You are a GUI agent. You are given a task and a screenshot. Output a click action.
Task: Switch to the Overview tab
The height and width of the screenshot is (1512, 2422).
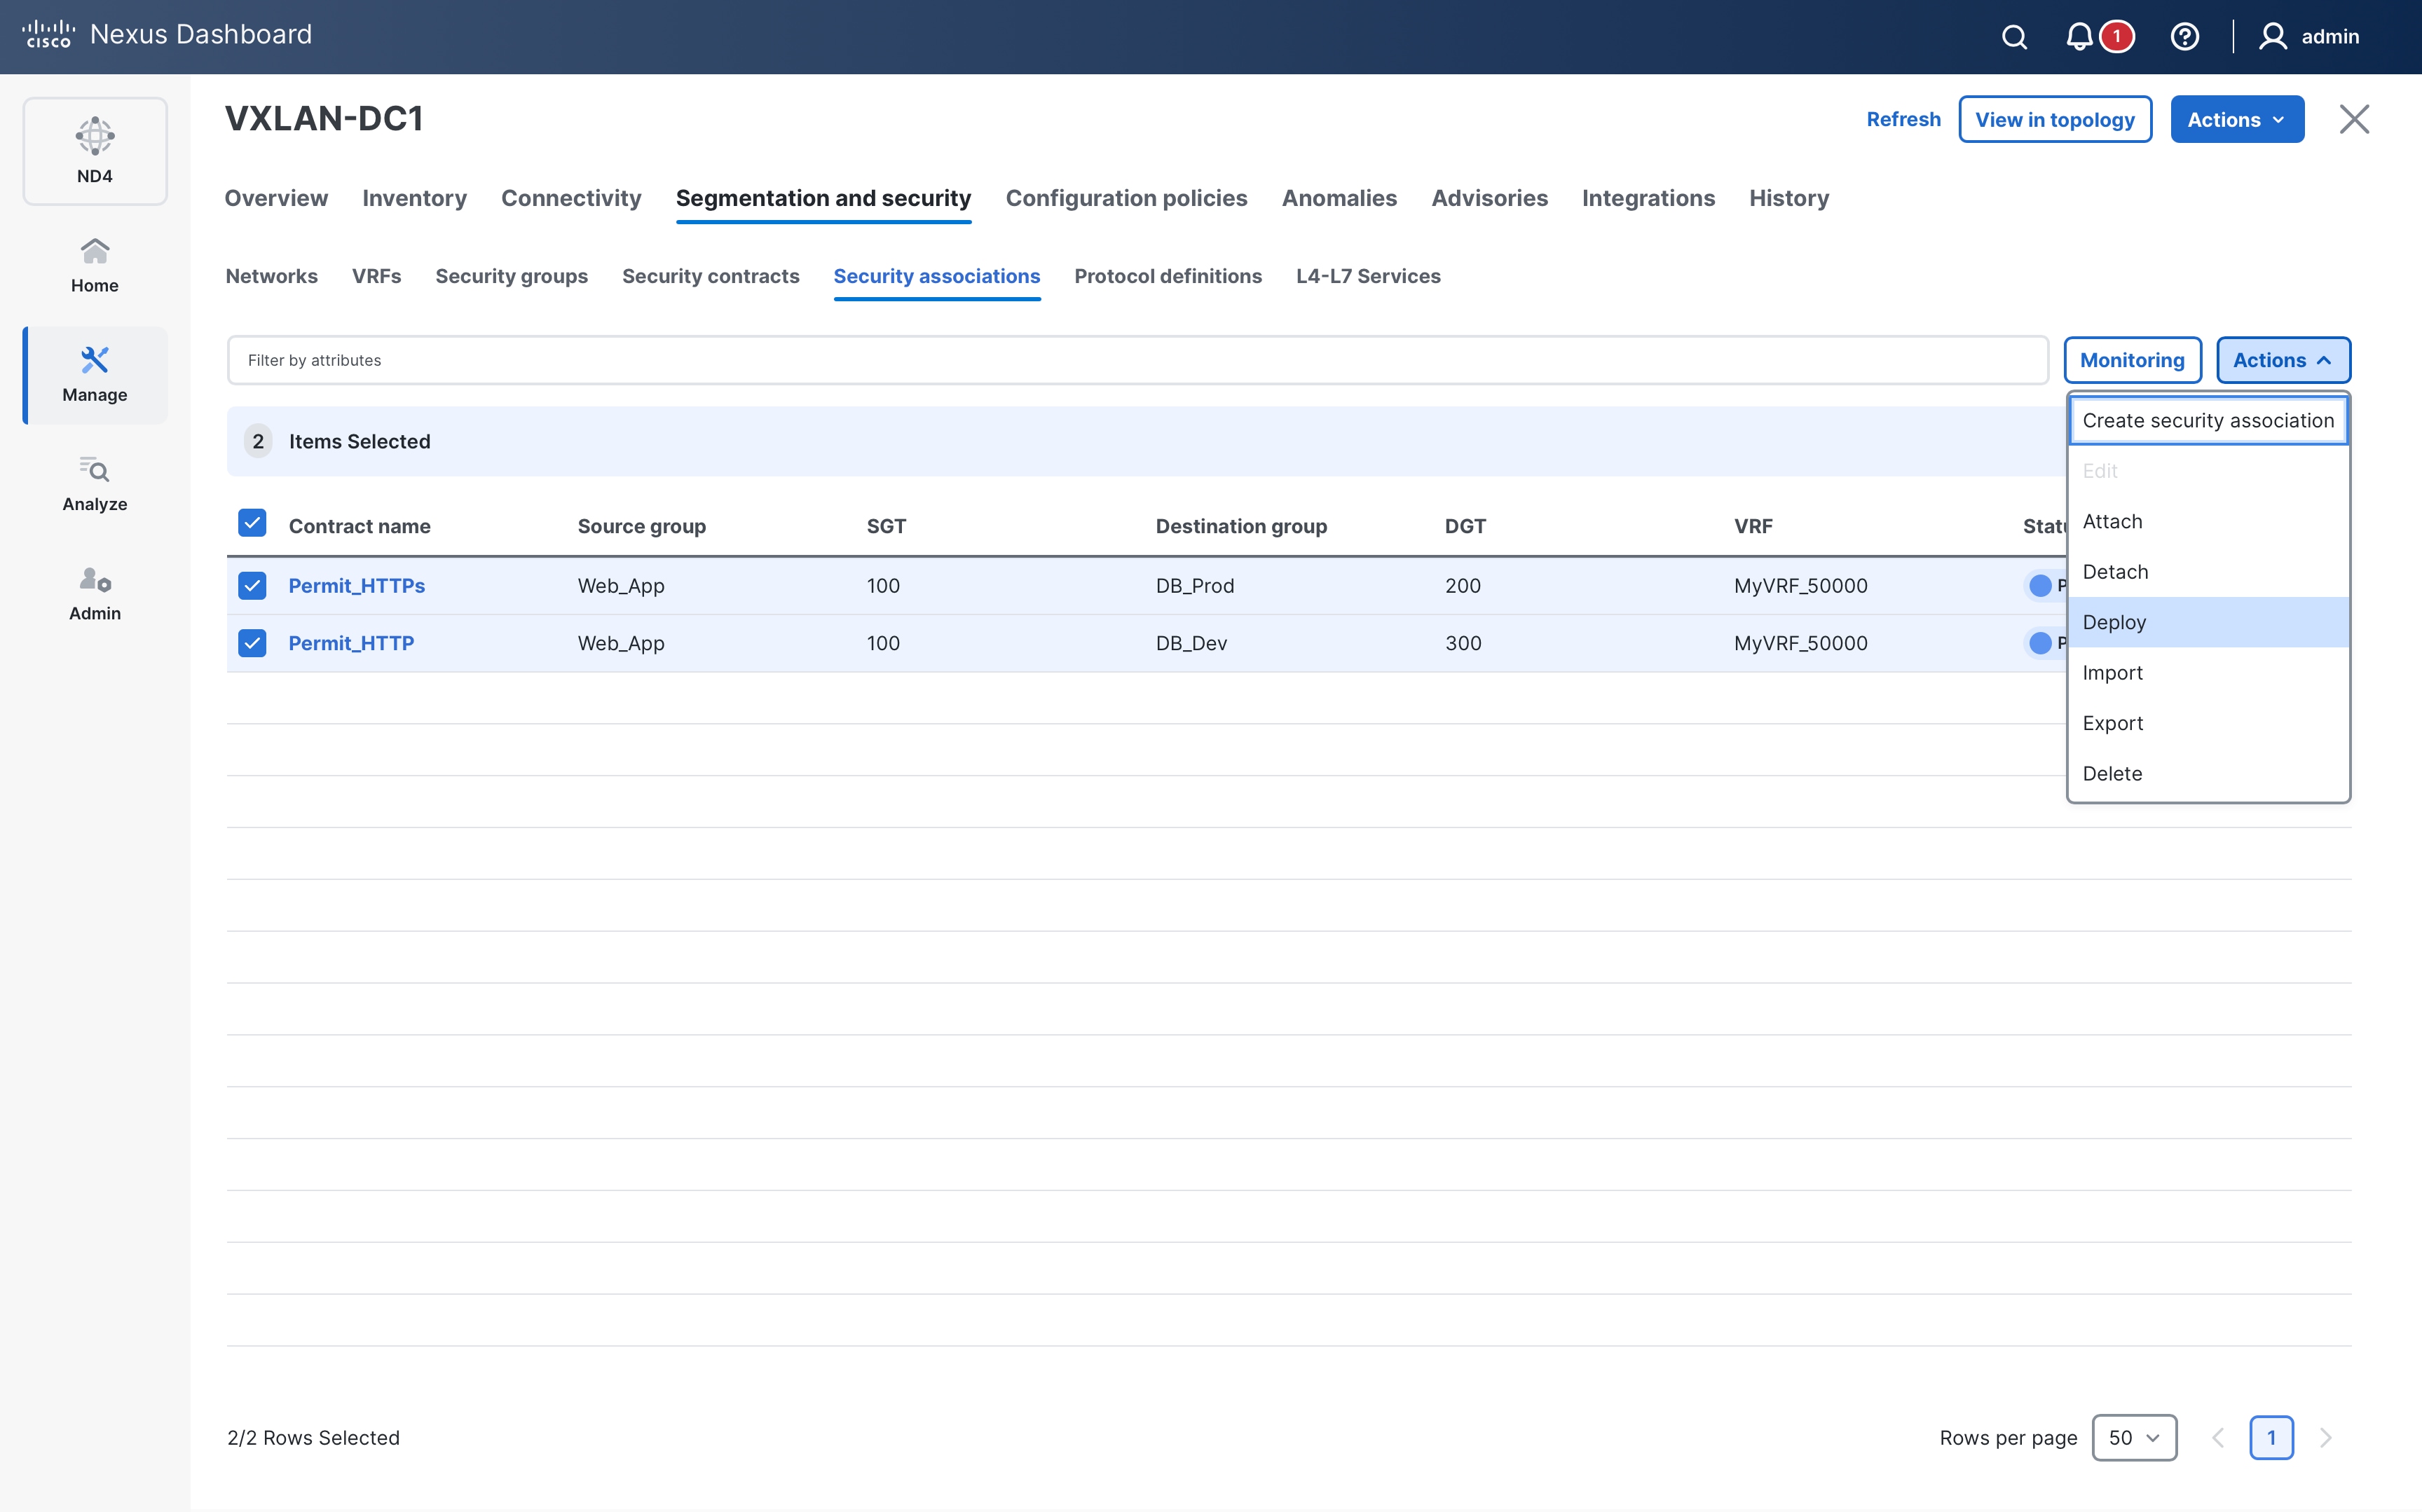tap(276, 198)
